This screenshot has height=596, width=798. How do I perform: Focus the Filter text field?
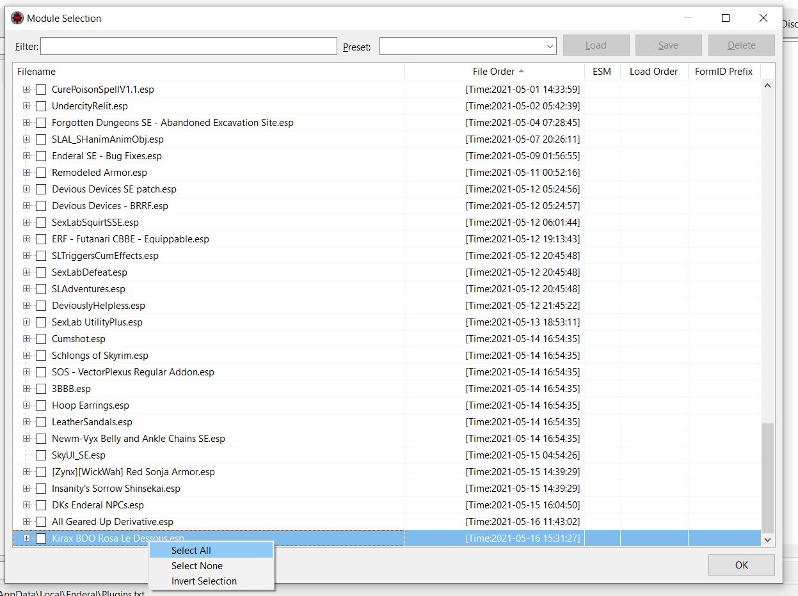tap(189, 46)
